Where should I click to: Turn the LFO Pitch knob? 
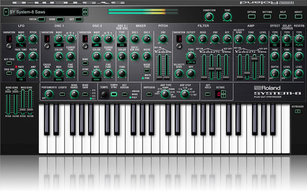pyautogui.click(x=33, y=39)
